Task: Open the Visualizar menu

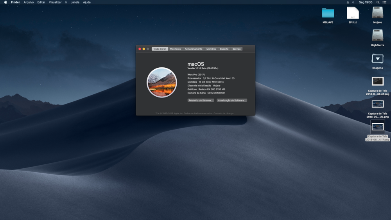Action: 55,2
